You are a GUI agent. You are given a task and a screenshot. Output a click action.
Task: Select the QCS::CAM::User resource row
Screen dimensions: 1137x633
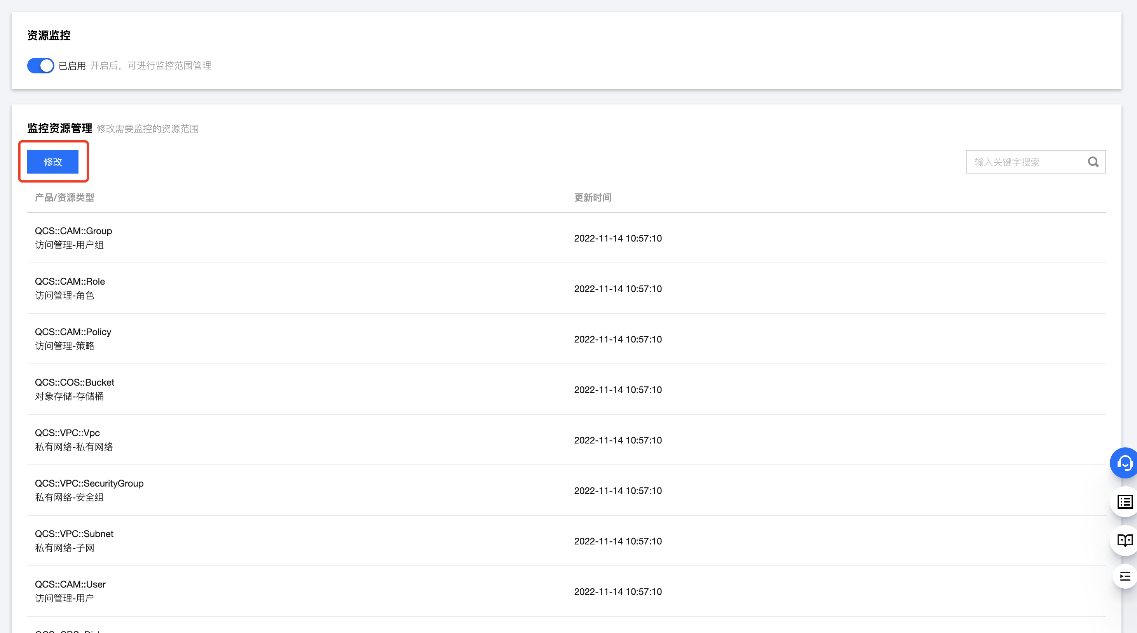tap(70, 584)
